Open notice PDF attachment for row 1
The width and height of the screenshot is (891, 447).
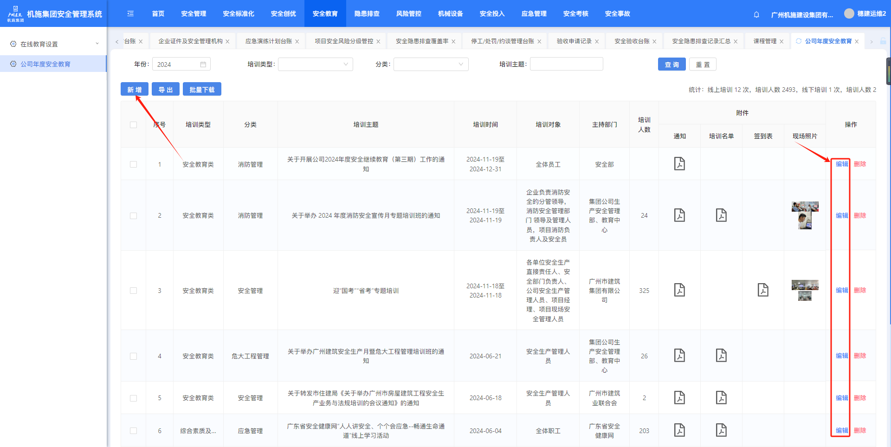[679, 164]
